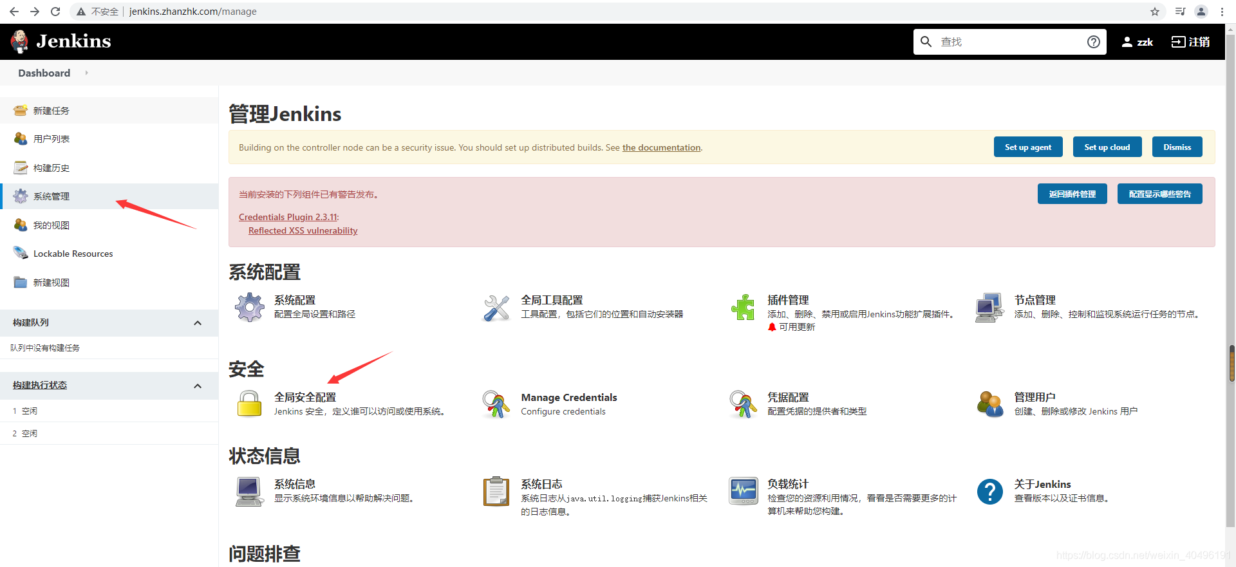Collapse the 构建执行状态 panel chevron
Image resolution: width=1236 pixels, height=567 pixels.
pos(198,386)
